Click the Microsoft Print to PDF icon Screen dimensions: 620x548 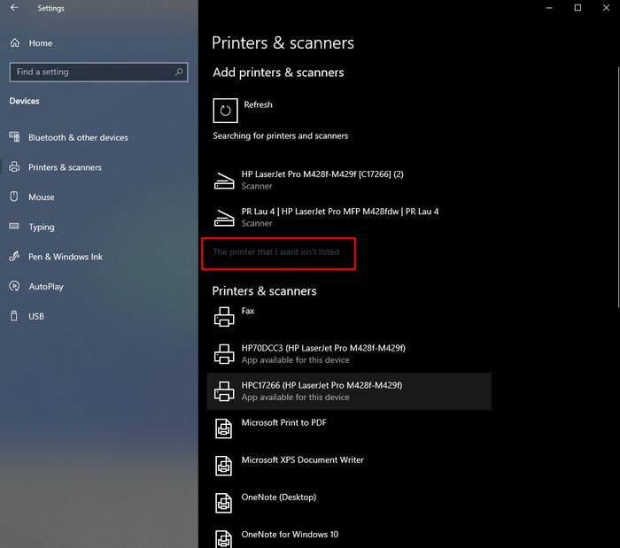224,428
